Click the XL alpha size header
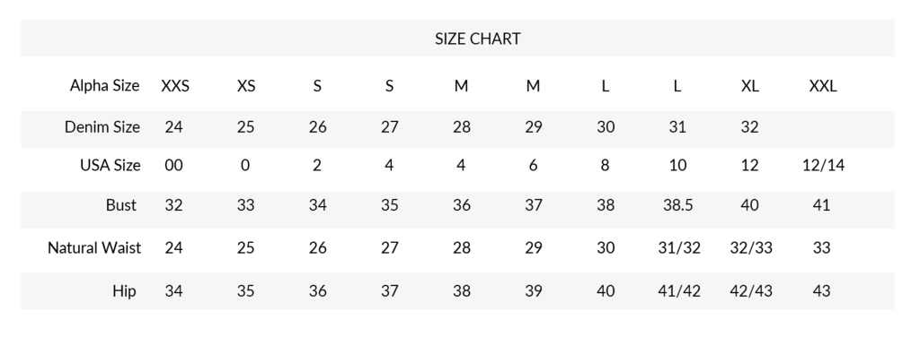Viewport: 920px width, 337px height. coord(750,86)
